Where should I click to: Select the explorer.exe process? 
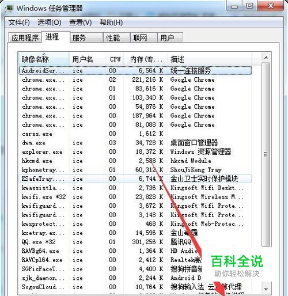(x=135, y=152)
